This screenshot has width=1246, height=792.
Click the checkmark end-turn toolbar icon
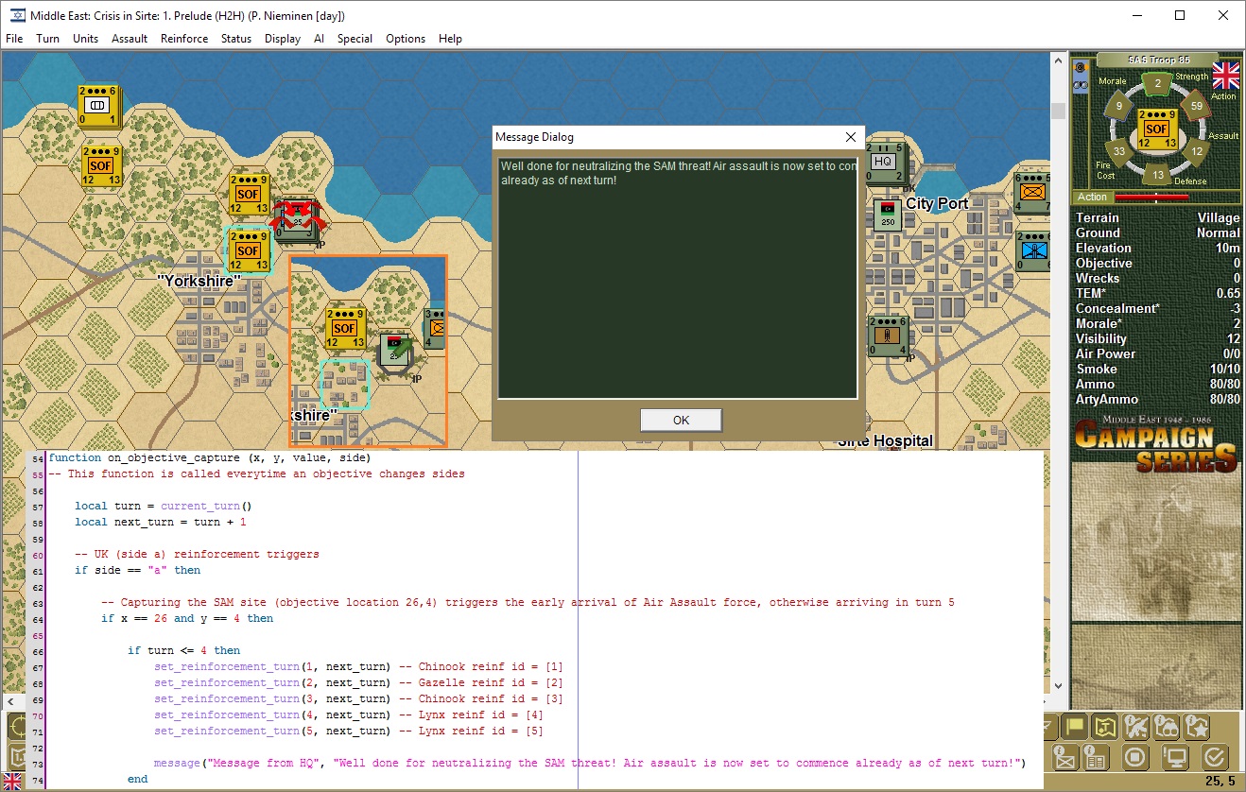click(x=1215, y=758)
